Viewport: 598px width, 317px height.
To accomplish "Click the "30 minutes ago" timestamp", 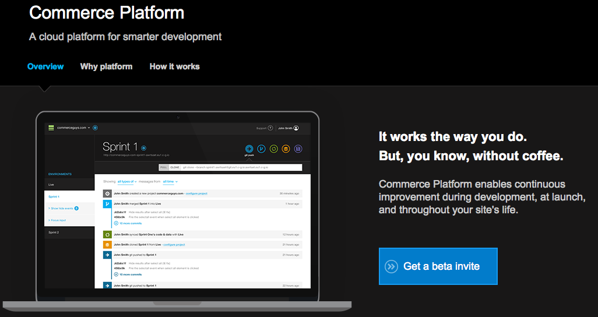I will 289,194.
